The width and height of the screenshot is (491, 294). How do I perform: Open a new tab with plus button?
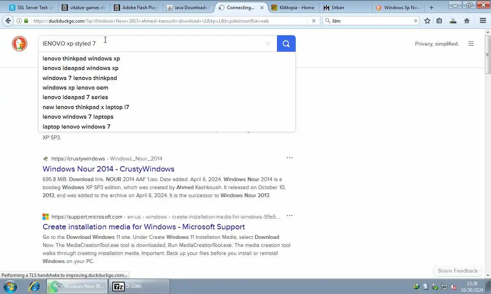pyautogui.click(x=432, y=7)
